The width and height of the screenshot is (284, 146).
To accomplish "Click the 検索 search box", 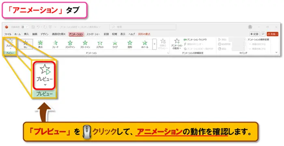I will [x=143, y=27].
